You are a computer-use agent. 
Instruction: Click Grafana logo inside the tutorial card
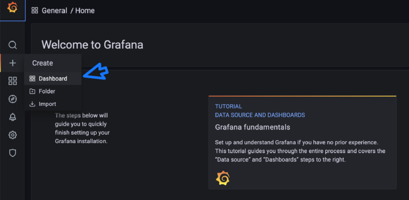223,178
